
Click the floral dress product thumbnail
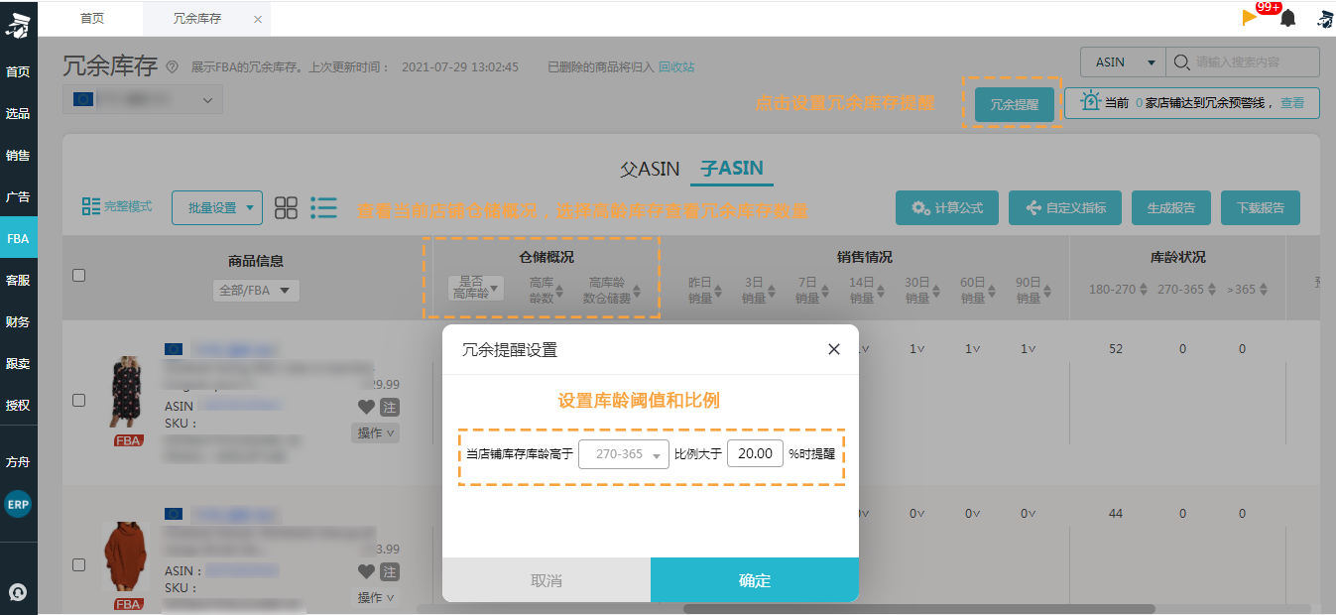coord(128,394)
